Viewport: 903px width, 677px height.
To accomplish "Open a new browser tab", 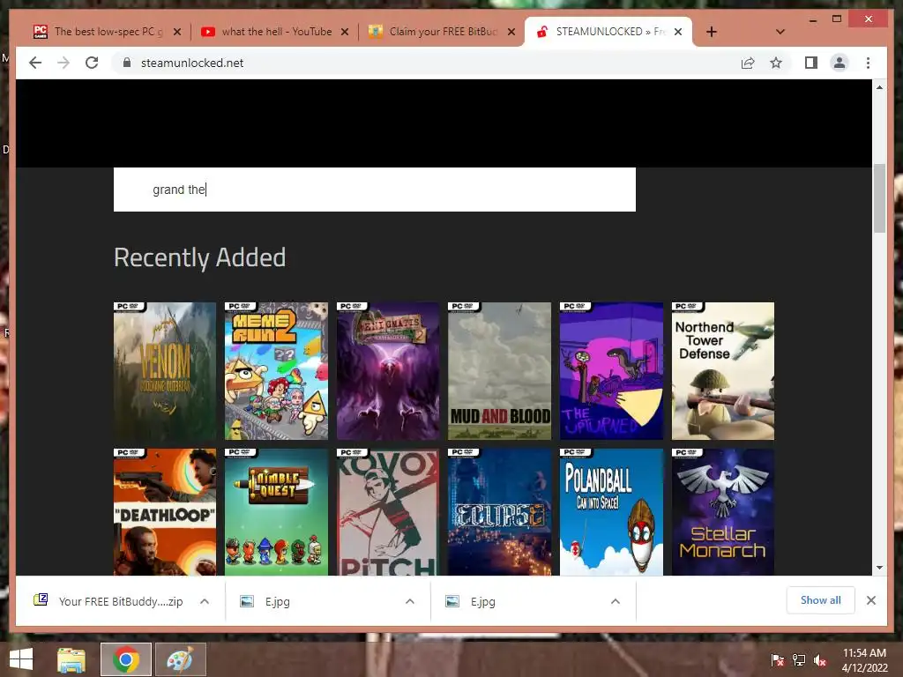I will 712,32.
